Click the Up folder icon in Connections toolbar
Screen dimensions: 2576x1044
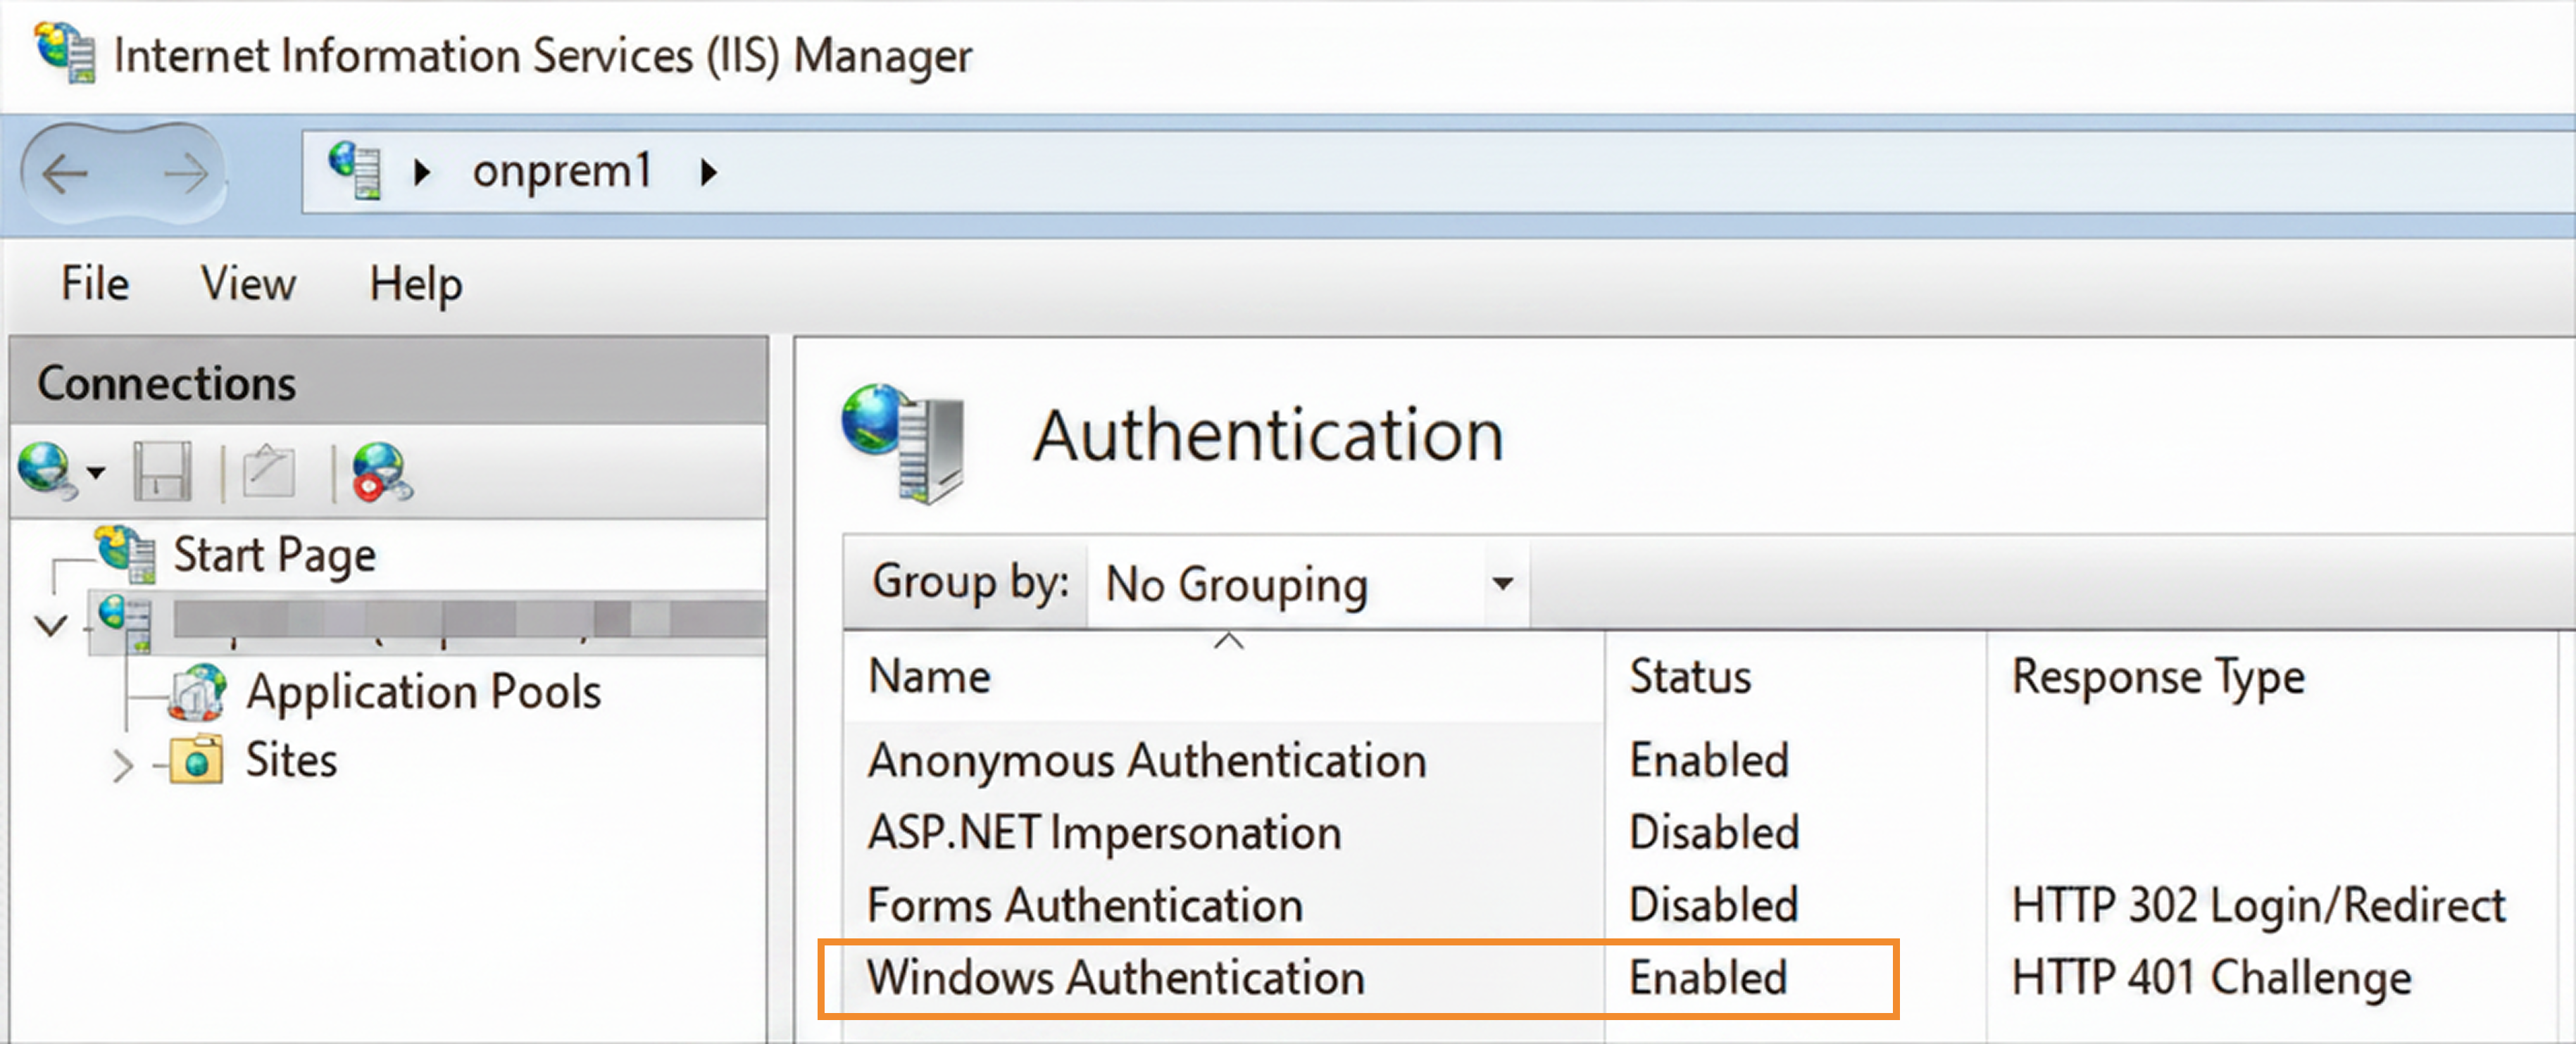pos(268,471)
